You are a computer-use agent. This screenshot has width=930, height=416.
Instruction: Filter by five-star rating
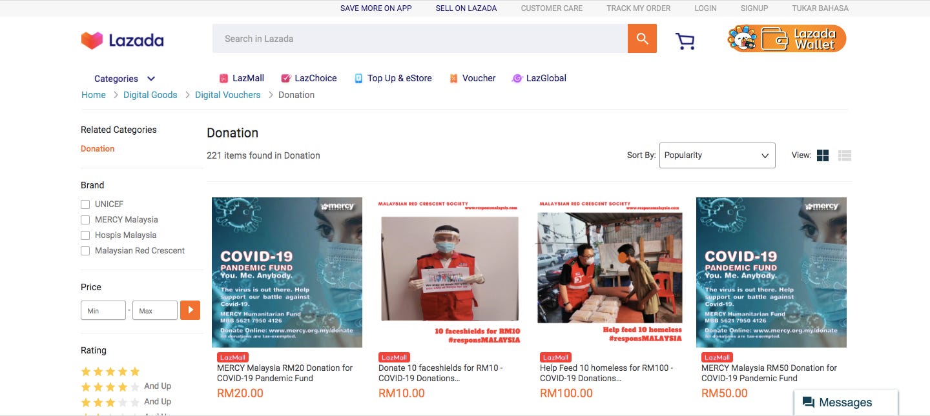[110, 371]
